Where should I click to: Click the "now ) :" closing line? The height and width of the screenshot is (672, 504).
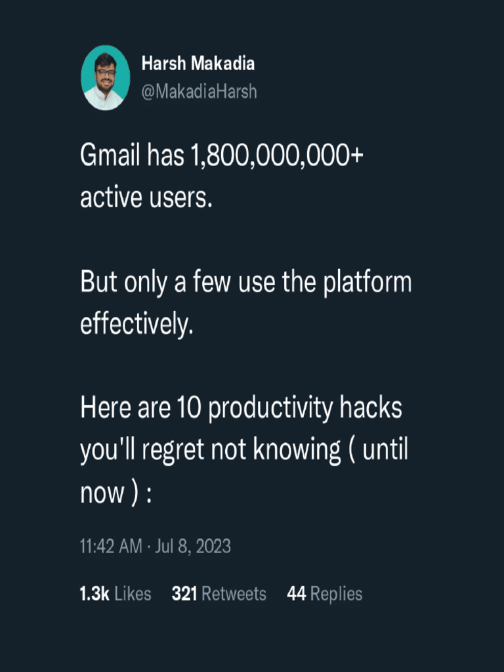coord(116,492)
